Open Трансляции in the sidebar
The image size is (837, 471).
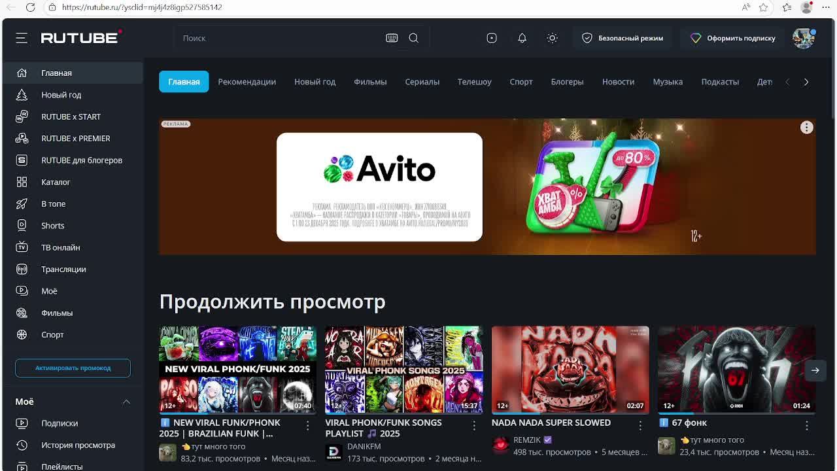click(x=72, y=269)
